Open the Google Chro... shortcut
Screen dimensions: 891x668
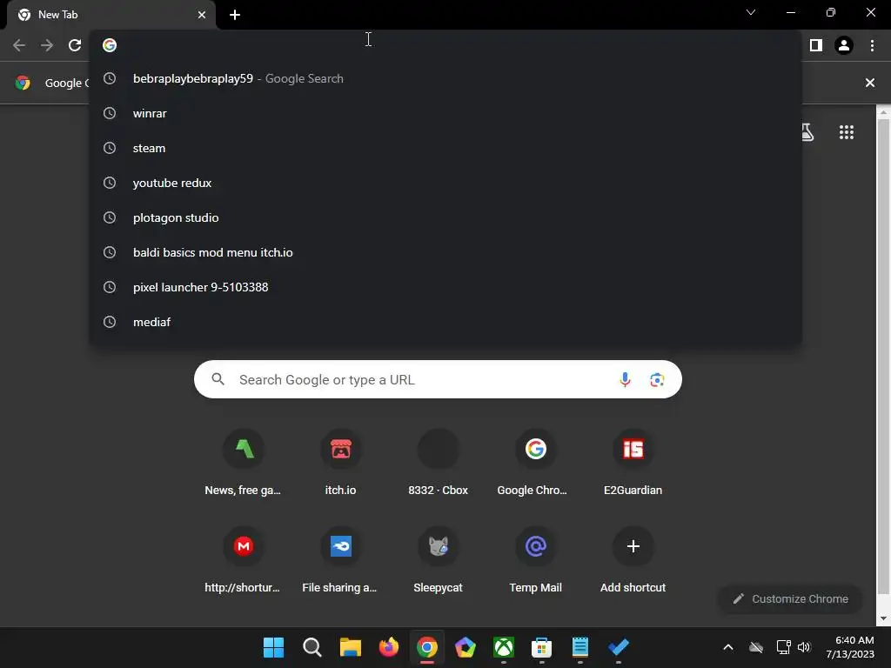(535, 464)
